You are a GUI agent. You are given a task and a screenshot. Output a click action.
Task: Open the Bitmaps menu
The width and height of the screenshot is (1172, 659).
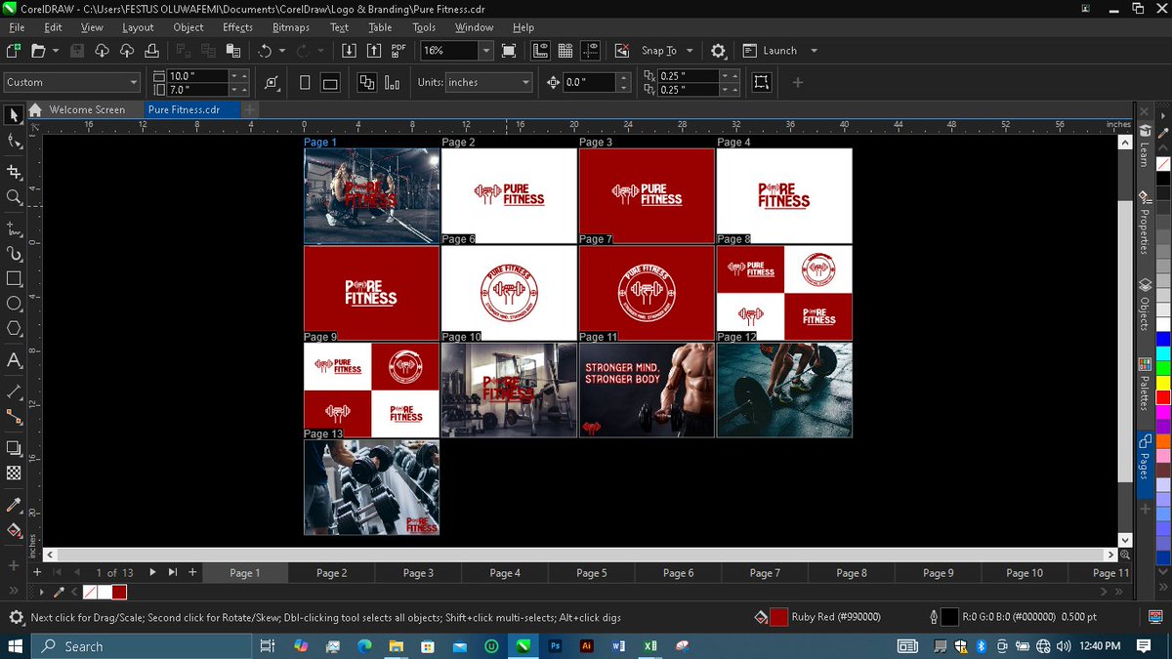(292, 27)
